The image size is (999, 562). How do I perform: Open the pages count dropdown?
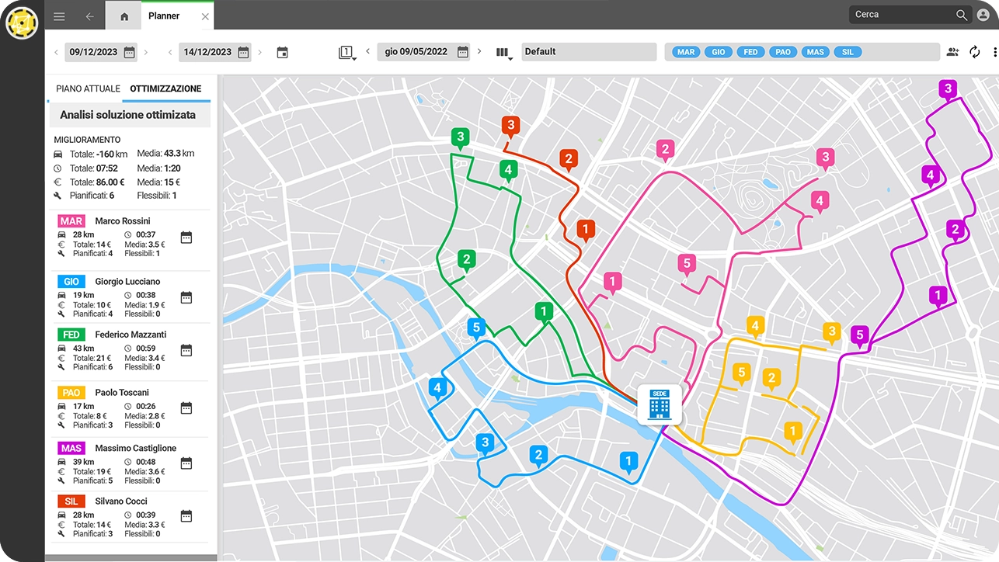click(x=347, y=53)
